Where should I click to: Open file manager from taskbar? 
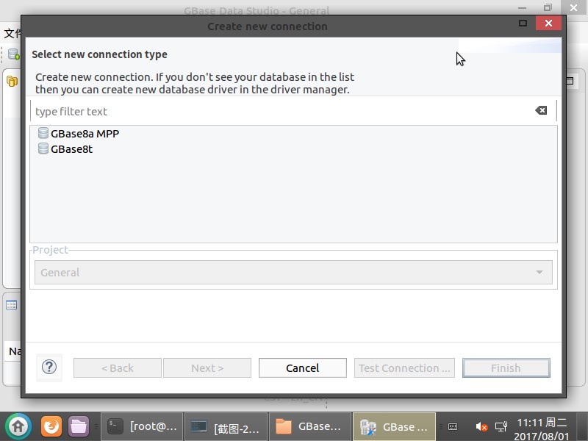click(79, 426)
